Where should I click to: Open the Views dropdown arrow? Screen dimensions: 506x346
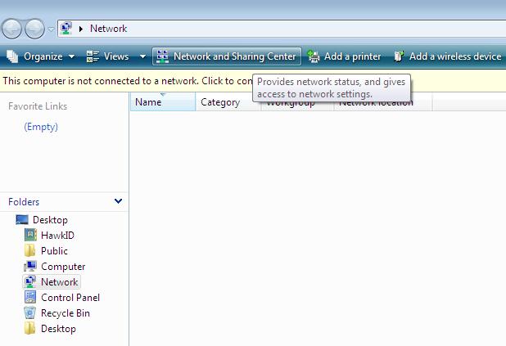(x=142, y=56)
